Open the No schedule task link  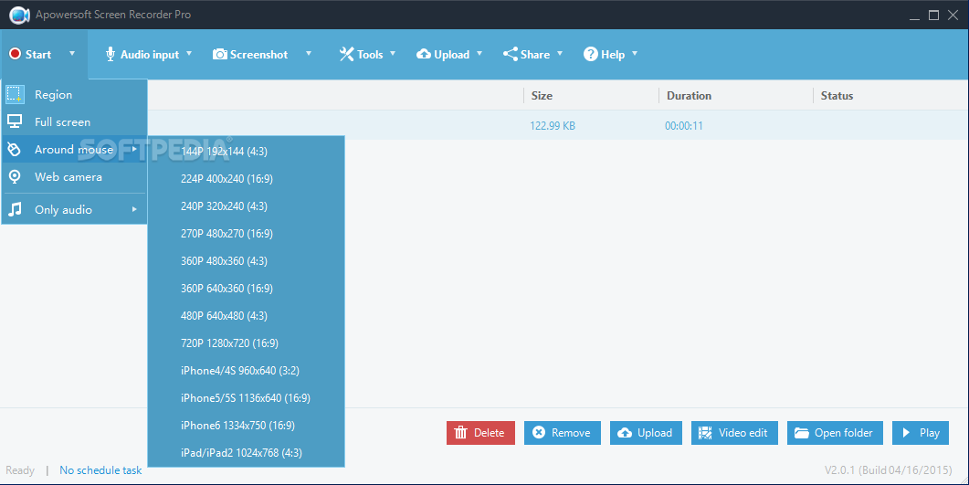[100, 470]
